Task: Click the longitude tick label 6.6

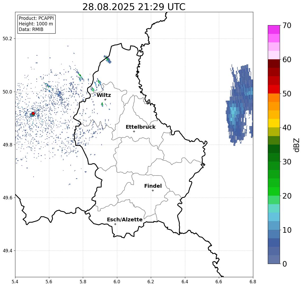Action: point(219,282)
